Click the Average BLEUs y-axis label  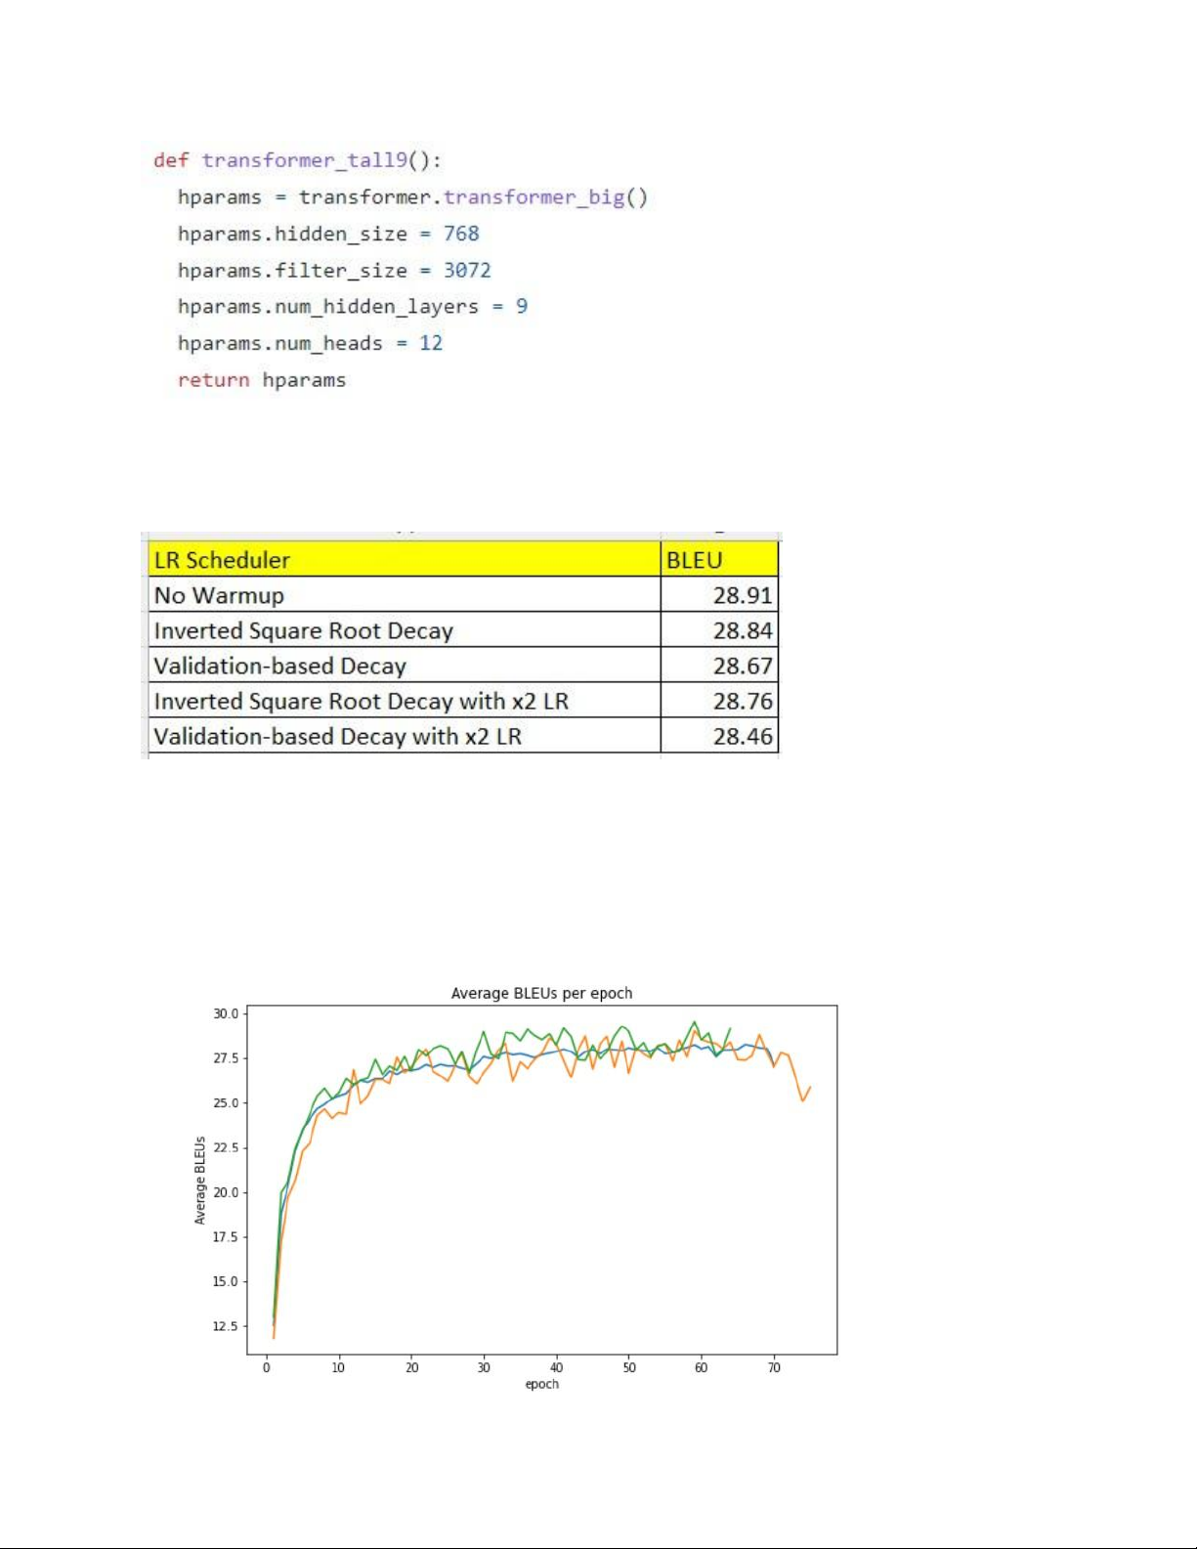pyautogui.click(x=200, y=1180)
